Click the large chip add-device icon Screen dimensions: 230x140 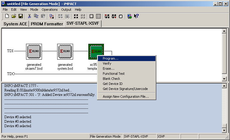(91, 16)
